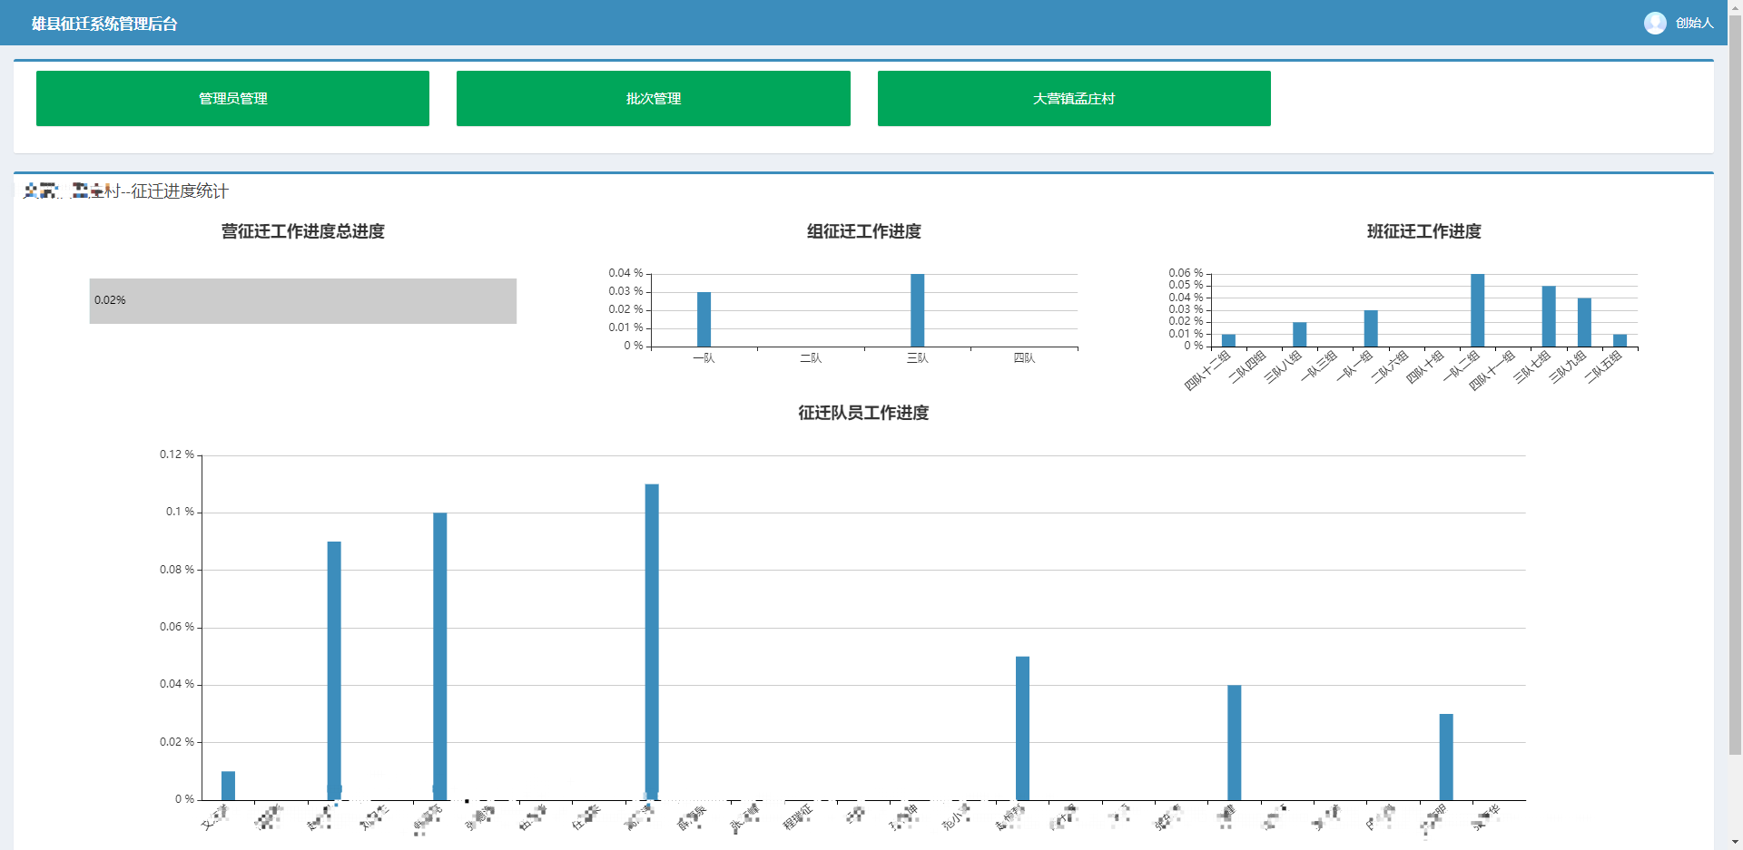Select the 大营镇孟庄村 button

1073,98
